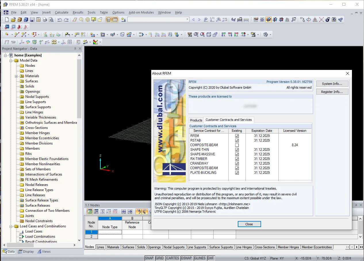
Task: Toggle the PLATE-BUCKLING contract checkbox
Action: click(237, 173)
